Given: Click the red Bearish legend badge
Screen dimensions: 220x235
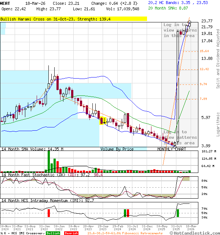Looking at the screenshot, I should (x=71, y=233).
